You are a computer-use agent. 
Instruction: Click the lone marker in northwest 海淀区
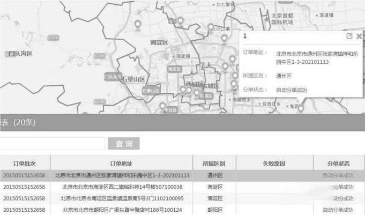pos(138,24)
